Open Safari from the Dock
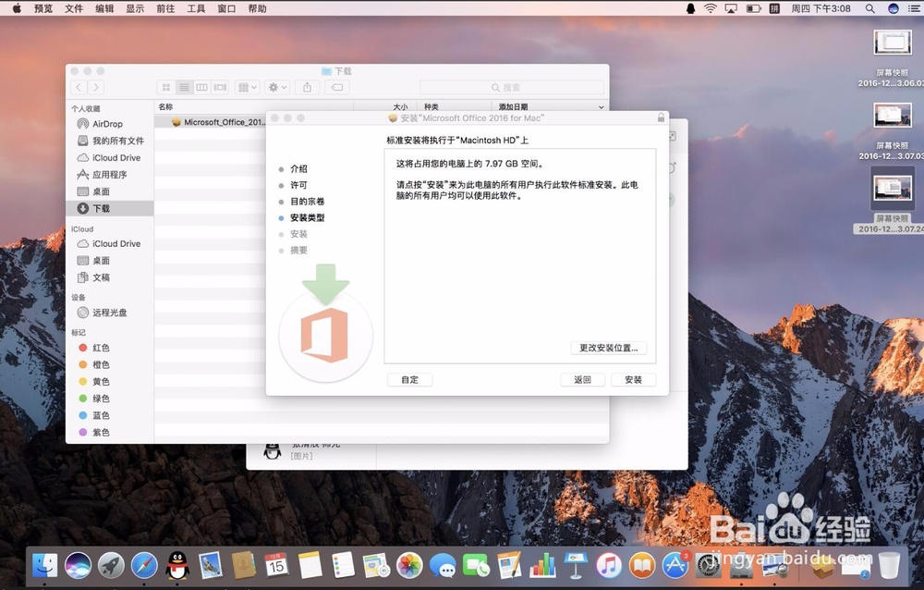Screen dimensions: 924x590 (x=144, y=565)
